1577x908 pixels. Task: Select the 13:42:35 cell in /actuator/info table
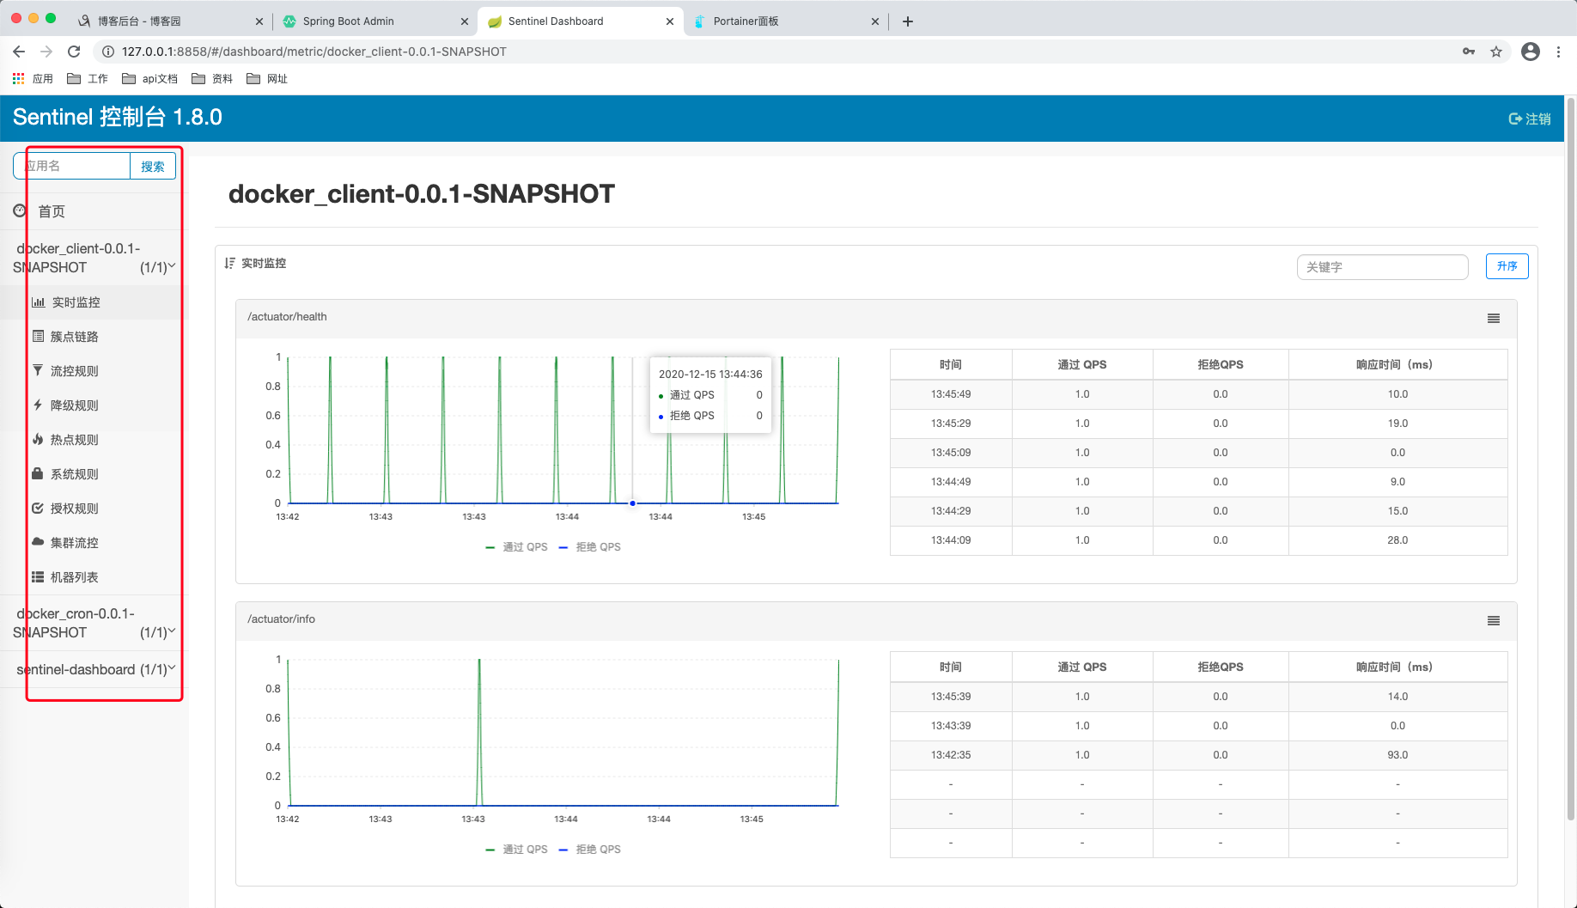[x=951, y=755]
